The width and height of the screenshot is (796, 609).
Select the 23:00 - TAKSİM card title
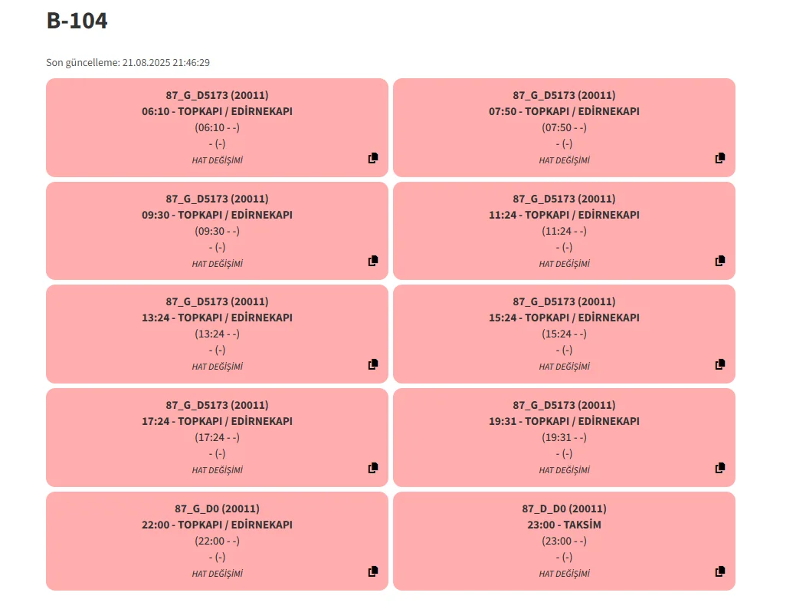click(564, 525)
